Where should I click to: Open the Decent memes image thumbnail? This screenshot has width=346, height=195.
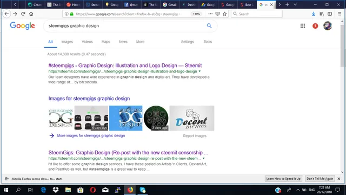192,118
